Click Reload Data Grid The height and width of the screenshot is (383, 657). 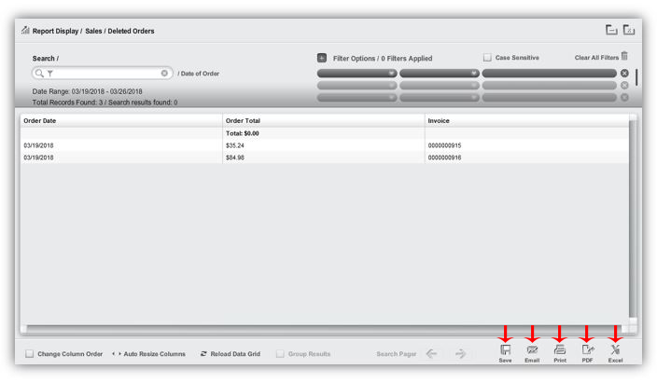click(x=230, y=354)
